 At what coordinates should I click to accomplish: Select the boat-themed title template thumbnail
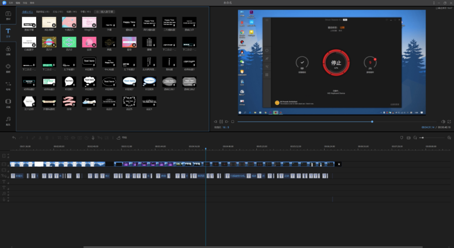pyautogui.click(x=89, y=102)
